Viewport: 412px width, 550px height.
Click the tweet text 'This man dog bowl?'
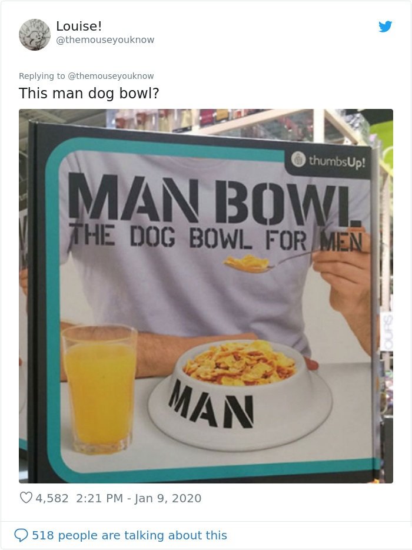point(89,93)
